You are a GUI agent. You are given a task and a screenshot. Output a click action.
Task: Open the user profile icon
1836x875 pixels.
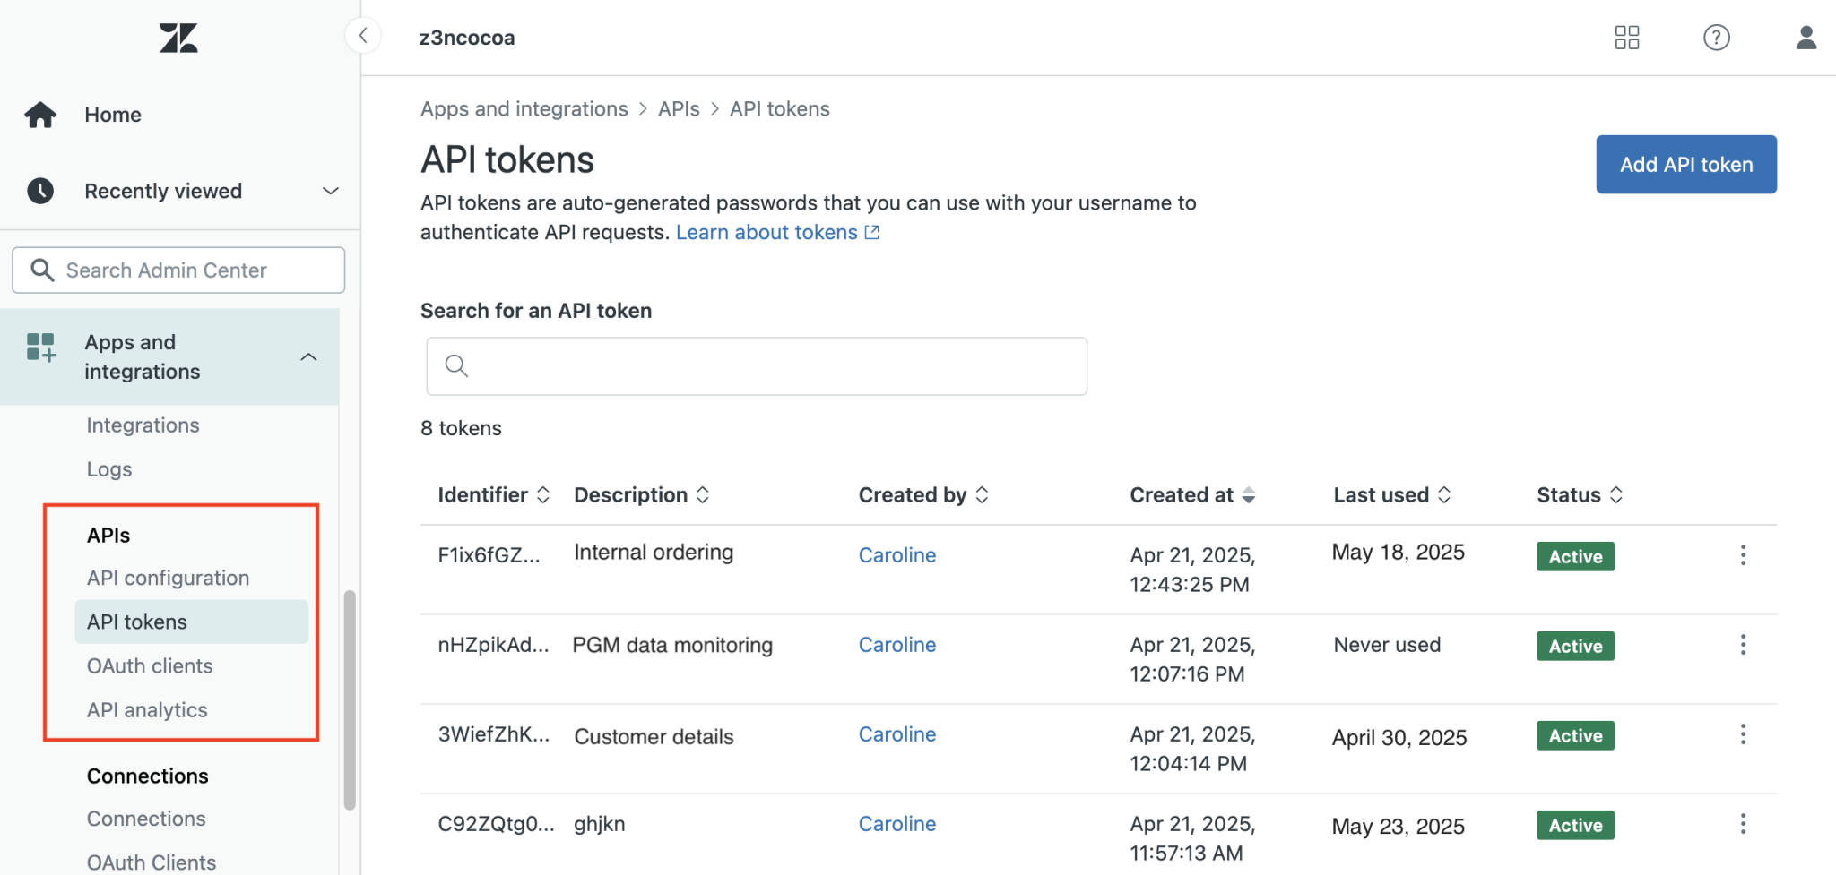pos(1806,38)
